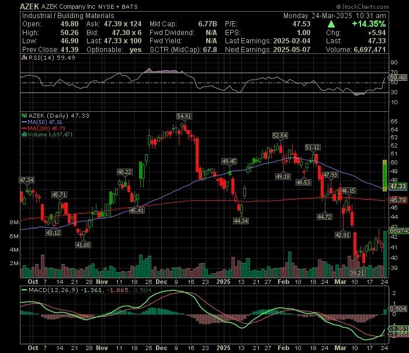Viewport: 409px width, 353px height.
Task: Click the 44.34 low price label
Action: [241, 221]
